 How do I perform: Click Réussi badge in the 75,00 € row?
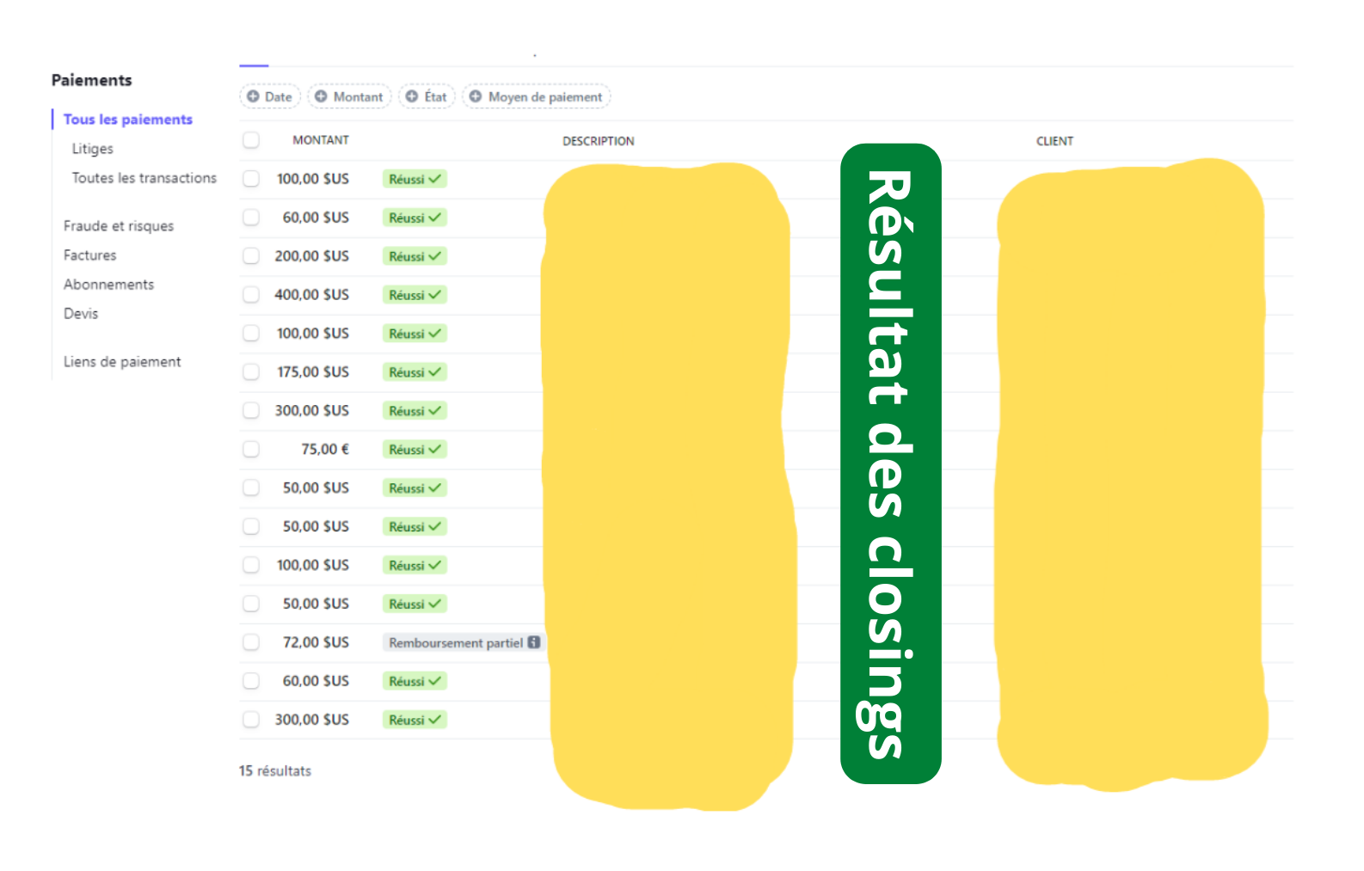pyautogui.click(x=415, y=450)
